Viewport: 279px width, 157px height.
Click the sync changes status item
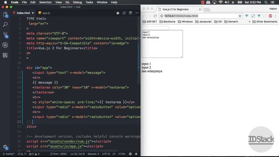coord(22,154)
